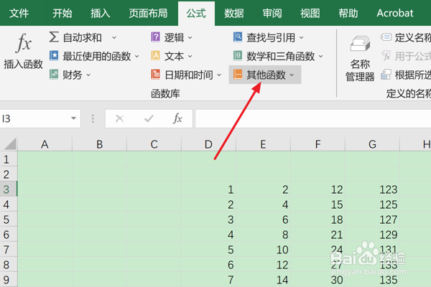Image resolution: width=431 pixels, height=287 pixels.
Task: Click the Math and Trig (数学和三角函数) icon
Action: (238, 56)
